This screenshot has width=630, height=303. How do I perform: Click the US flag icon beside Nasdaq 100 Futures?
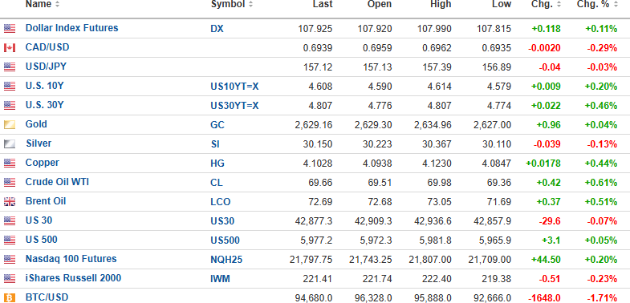coord(10,260)
